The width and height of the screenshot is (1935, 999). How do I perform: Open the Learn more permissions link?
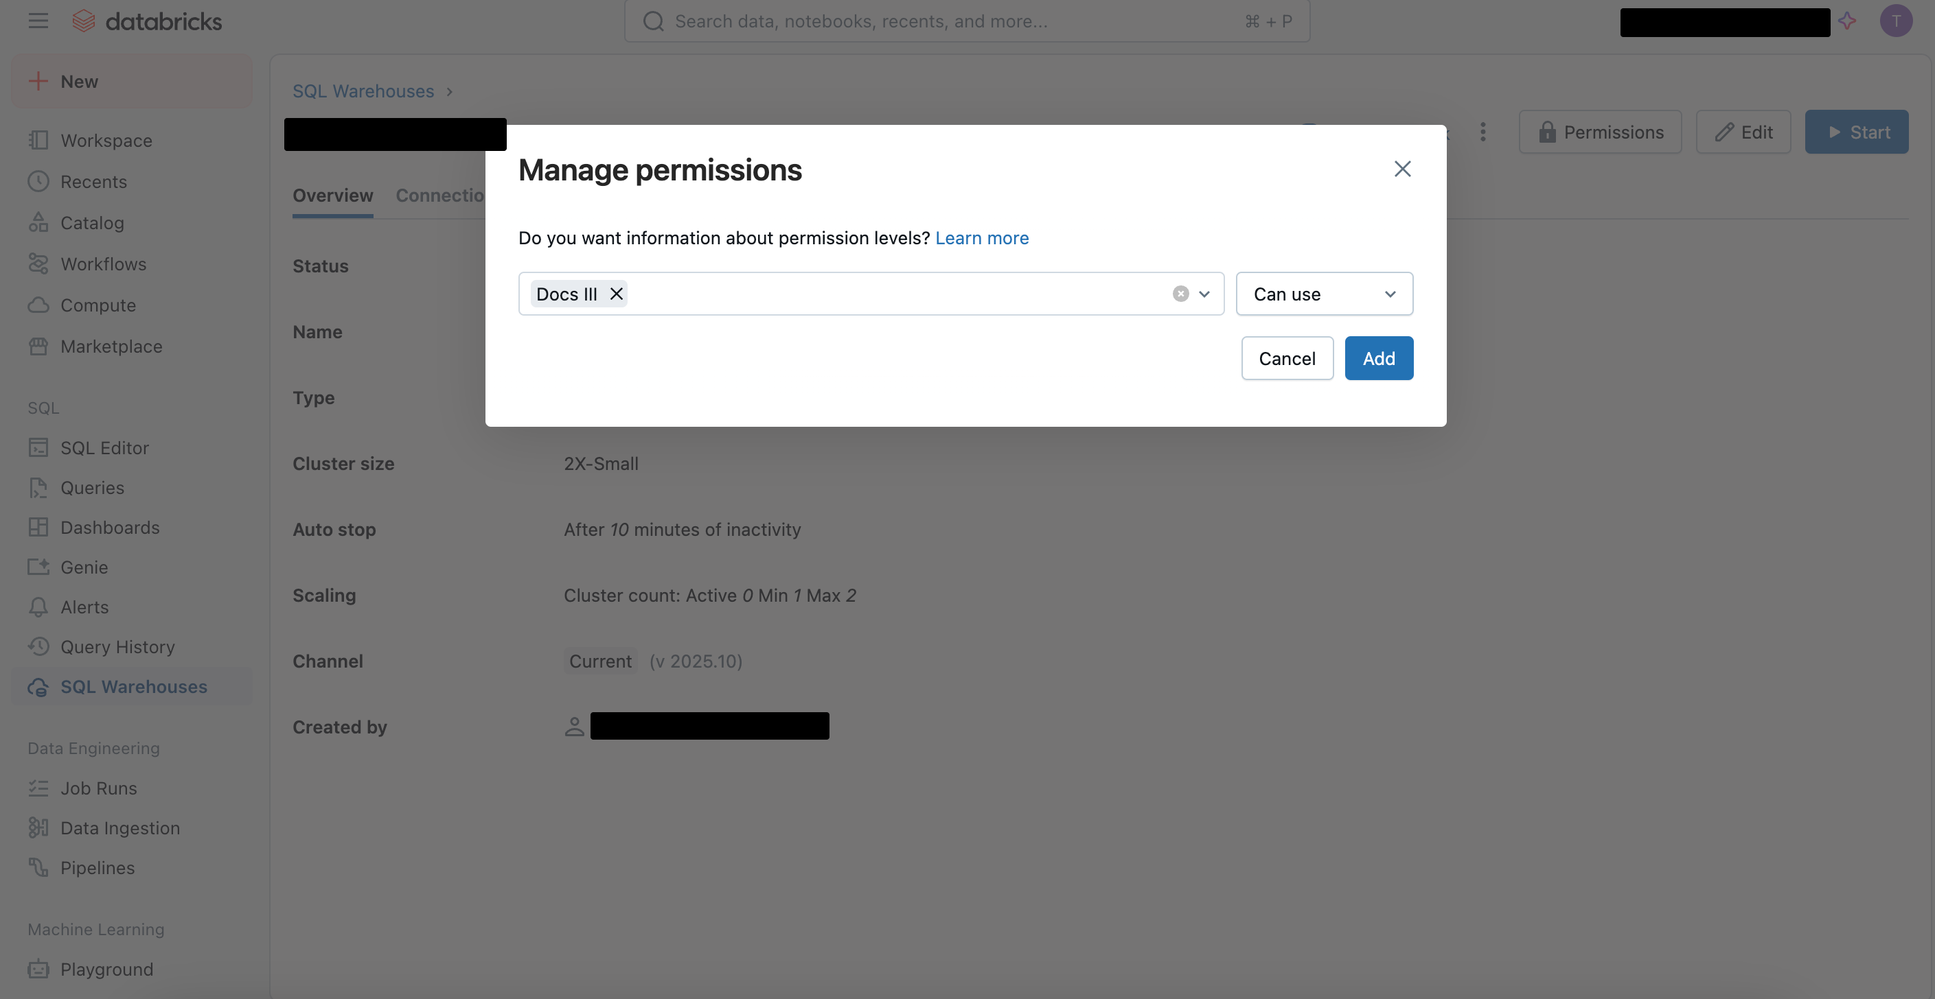[x=982, y=238]
